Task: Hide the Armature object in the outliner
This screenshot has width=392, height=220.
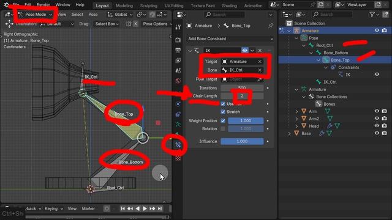Action: point(377,31)
